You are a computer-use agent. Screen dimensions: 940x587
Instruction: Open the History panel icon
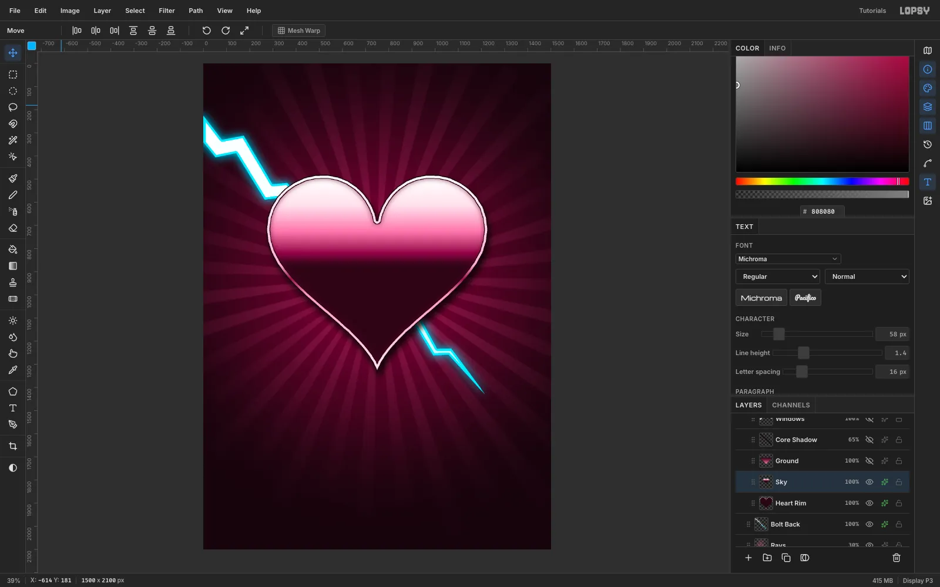(928, 144)
